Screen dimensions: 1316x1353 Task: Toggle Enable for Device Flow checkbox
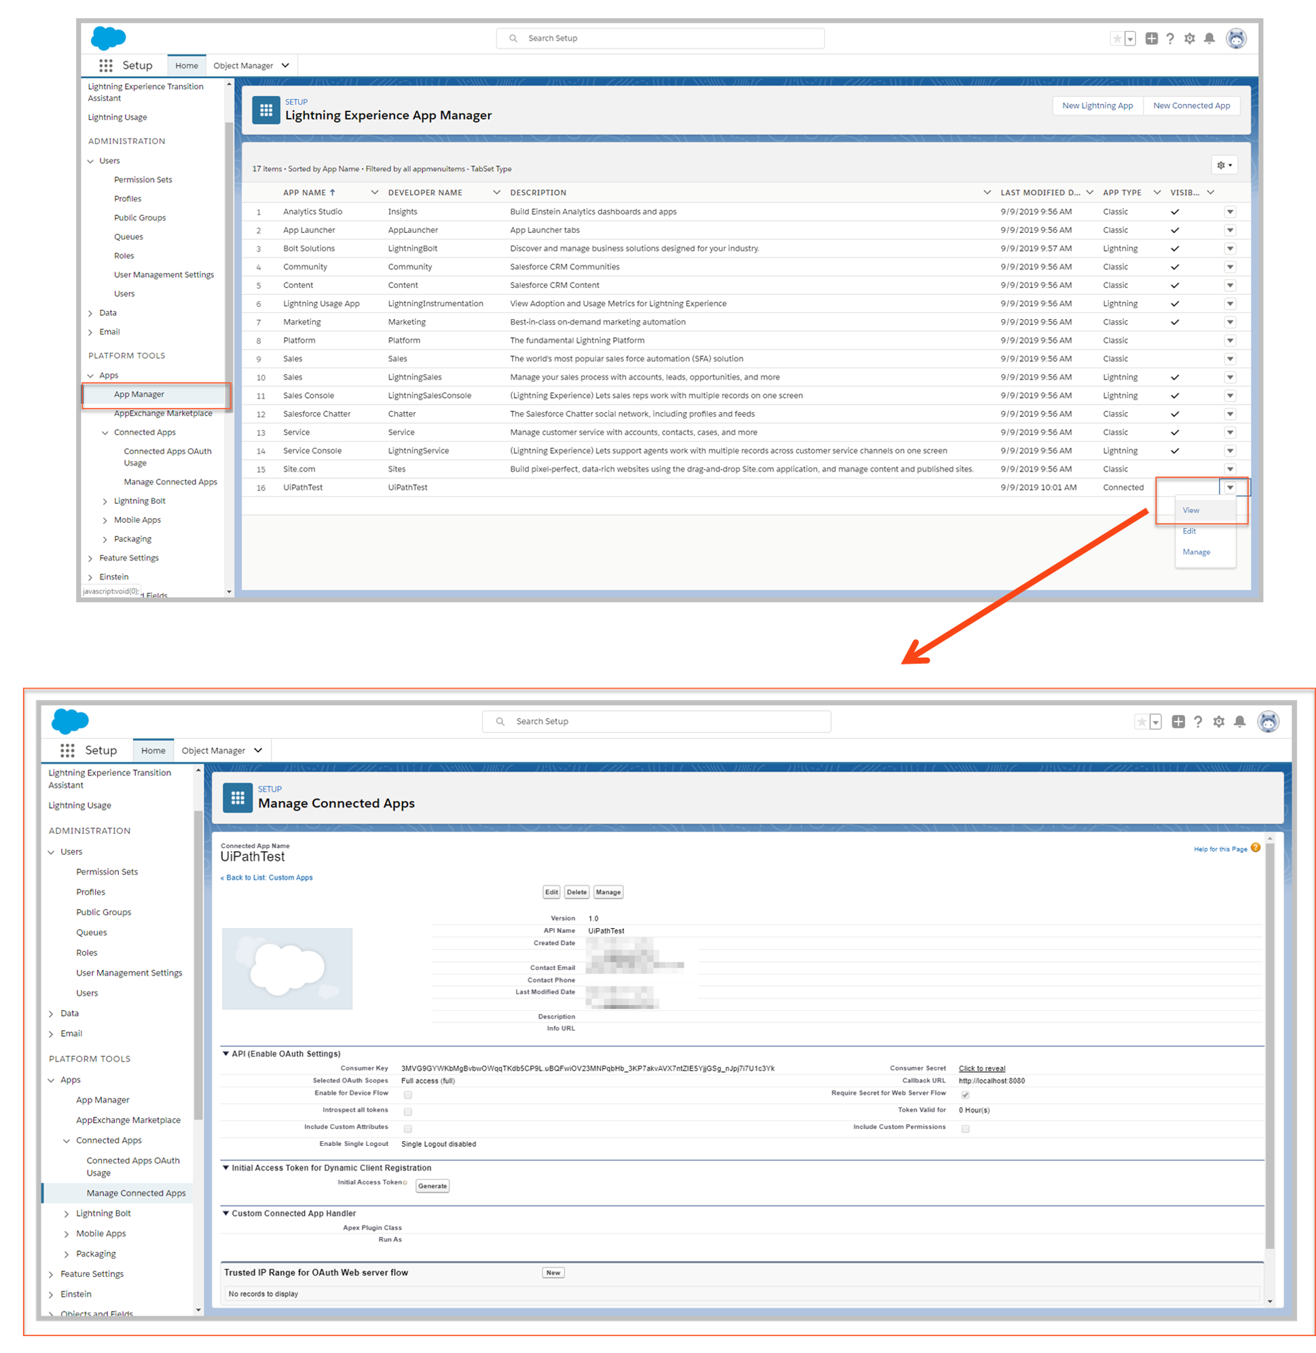point(408,1094)
